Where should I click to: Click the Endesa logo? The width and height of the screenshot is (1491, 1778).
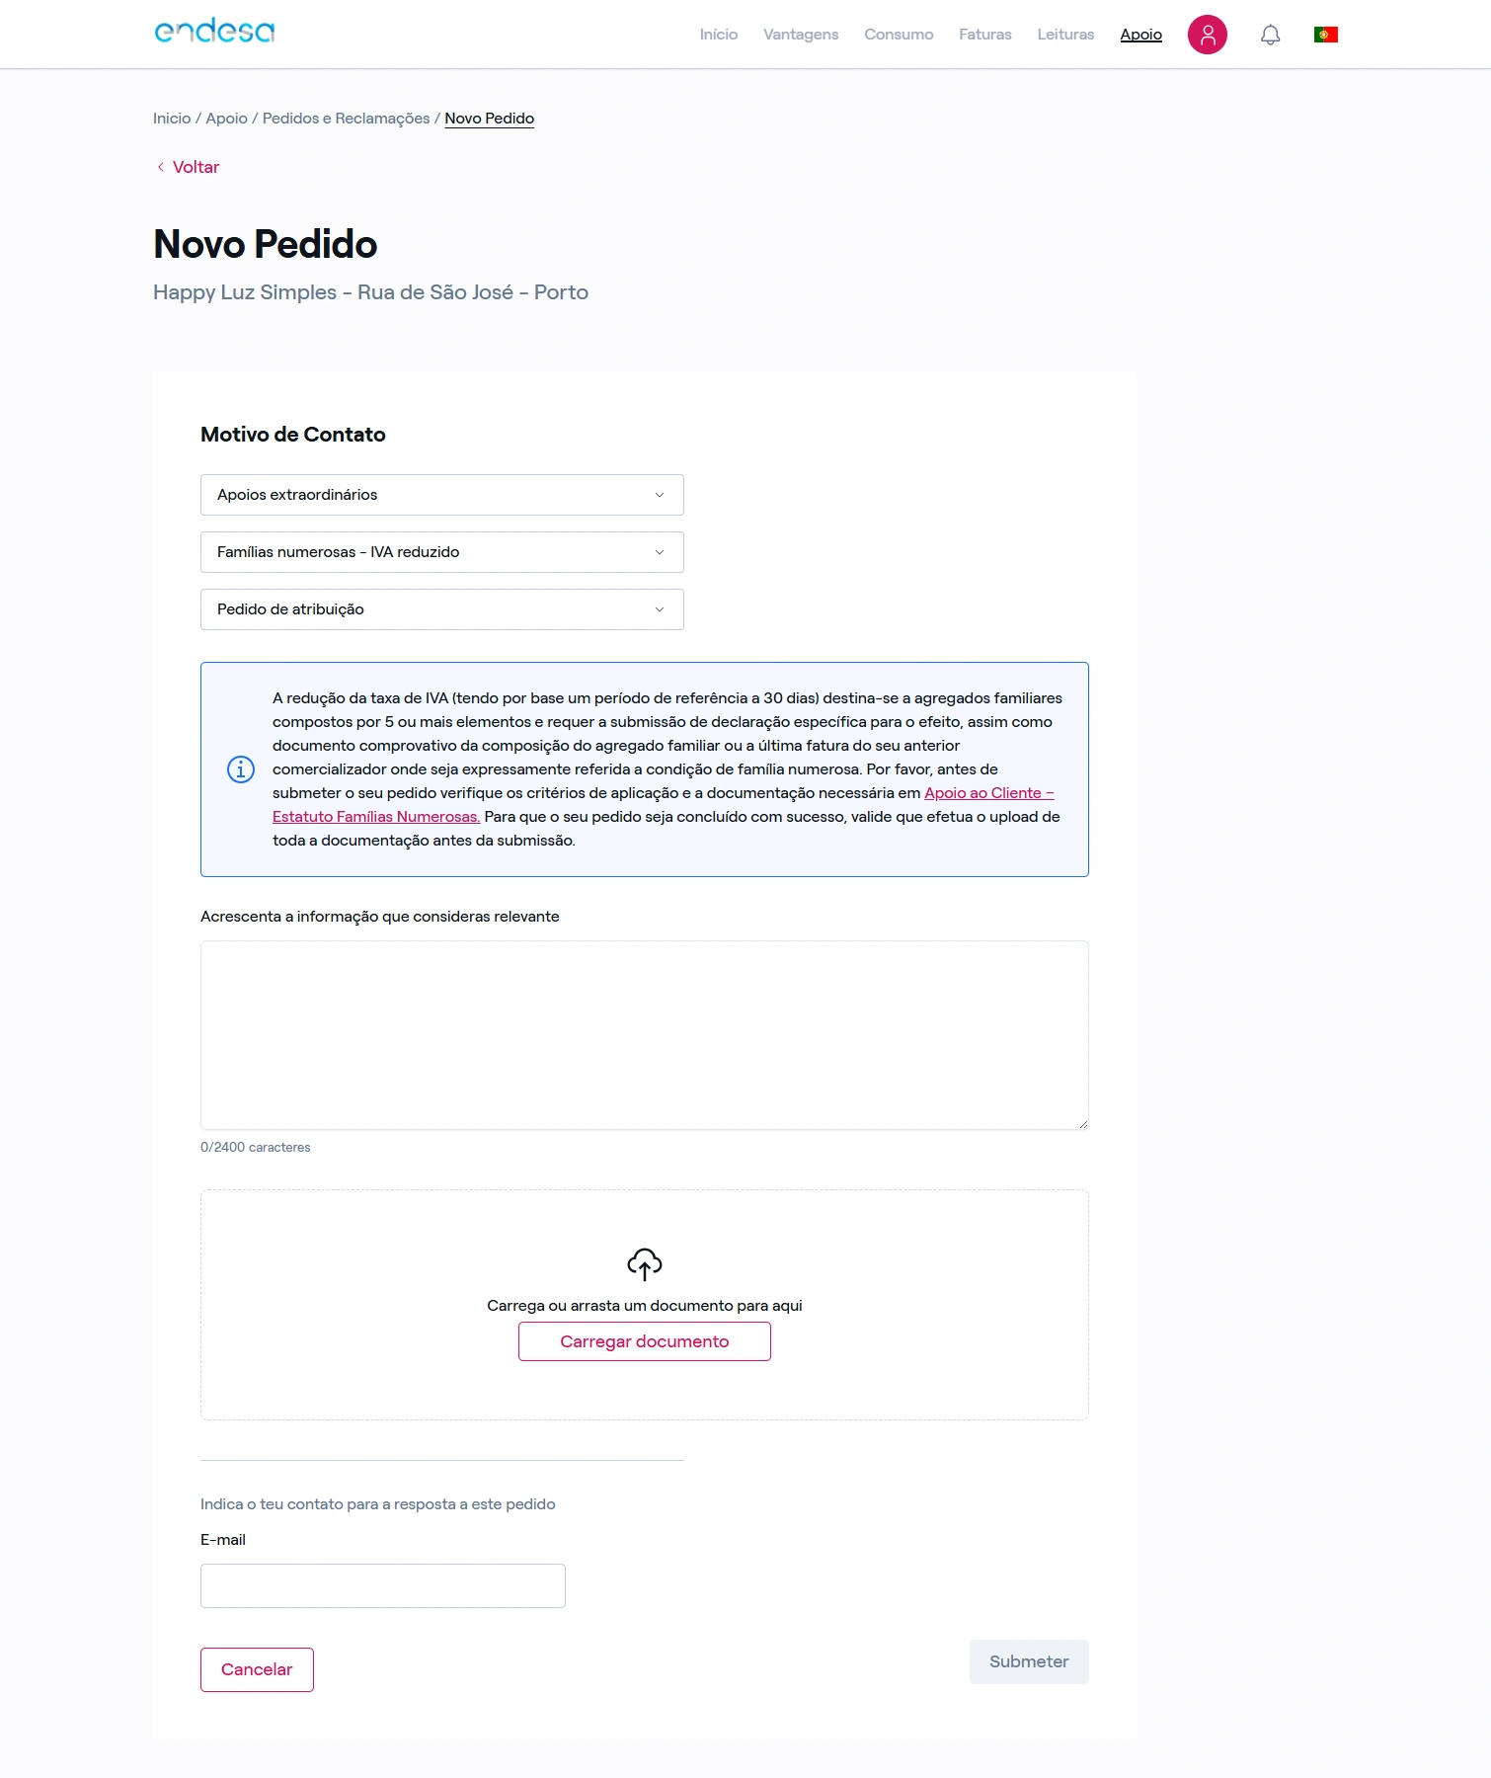214,33
